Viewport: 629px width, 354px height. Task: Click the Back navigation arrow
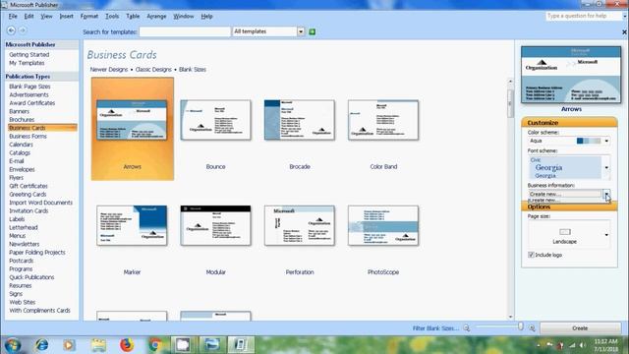coord(11,30)
